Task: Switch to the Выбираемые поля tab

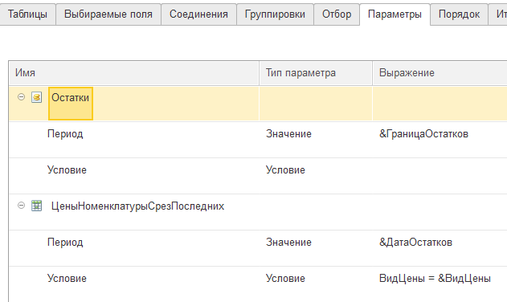Action: click(108, 14)
